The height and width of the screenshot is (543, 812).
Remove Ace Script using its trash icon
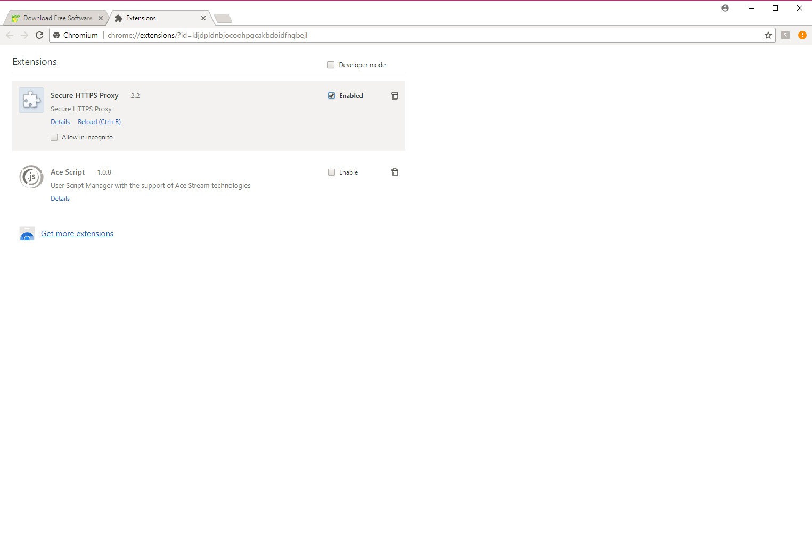[395, 172]
